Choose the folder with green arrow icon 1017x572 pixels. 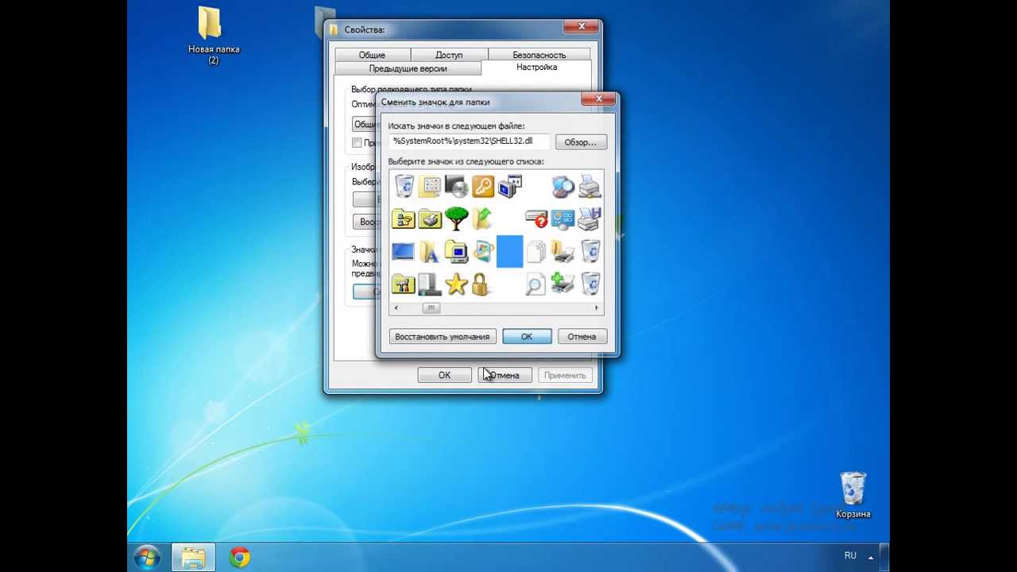pyautogui.click(x=483, y=218)
